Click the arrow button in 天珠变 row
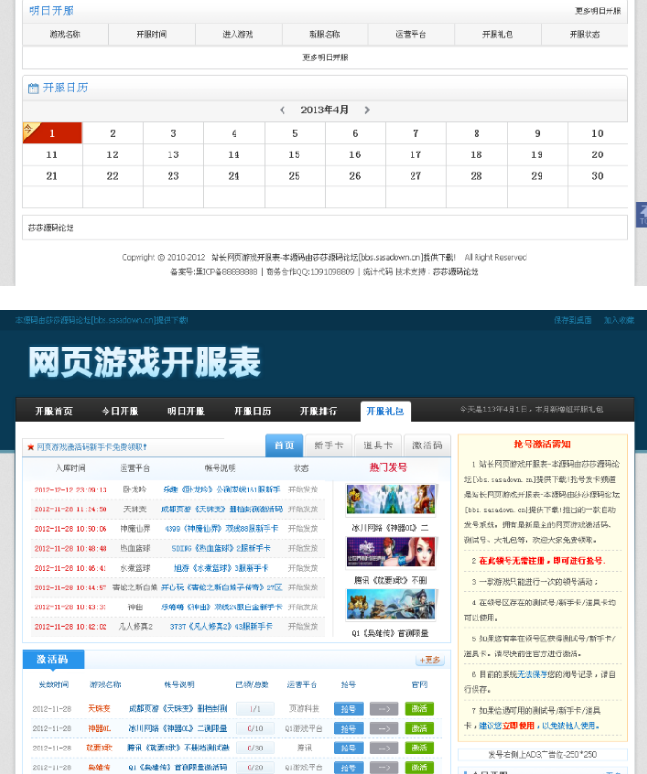Screen dimensions: 647x774 pos(383,709)
